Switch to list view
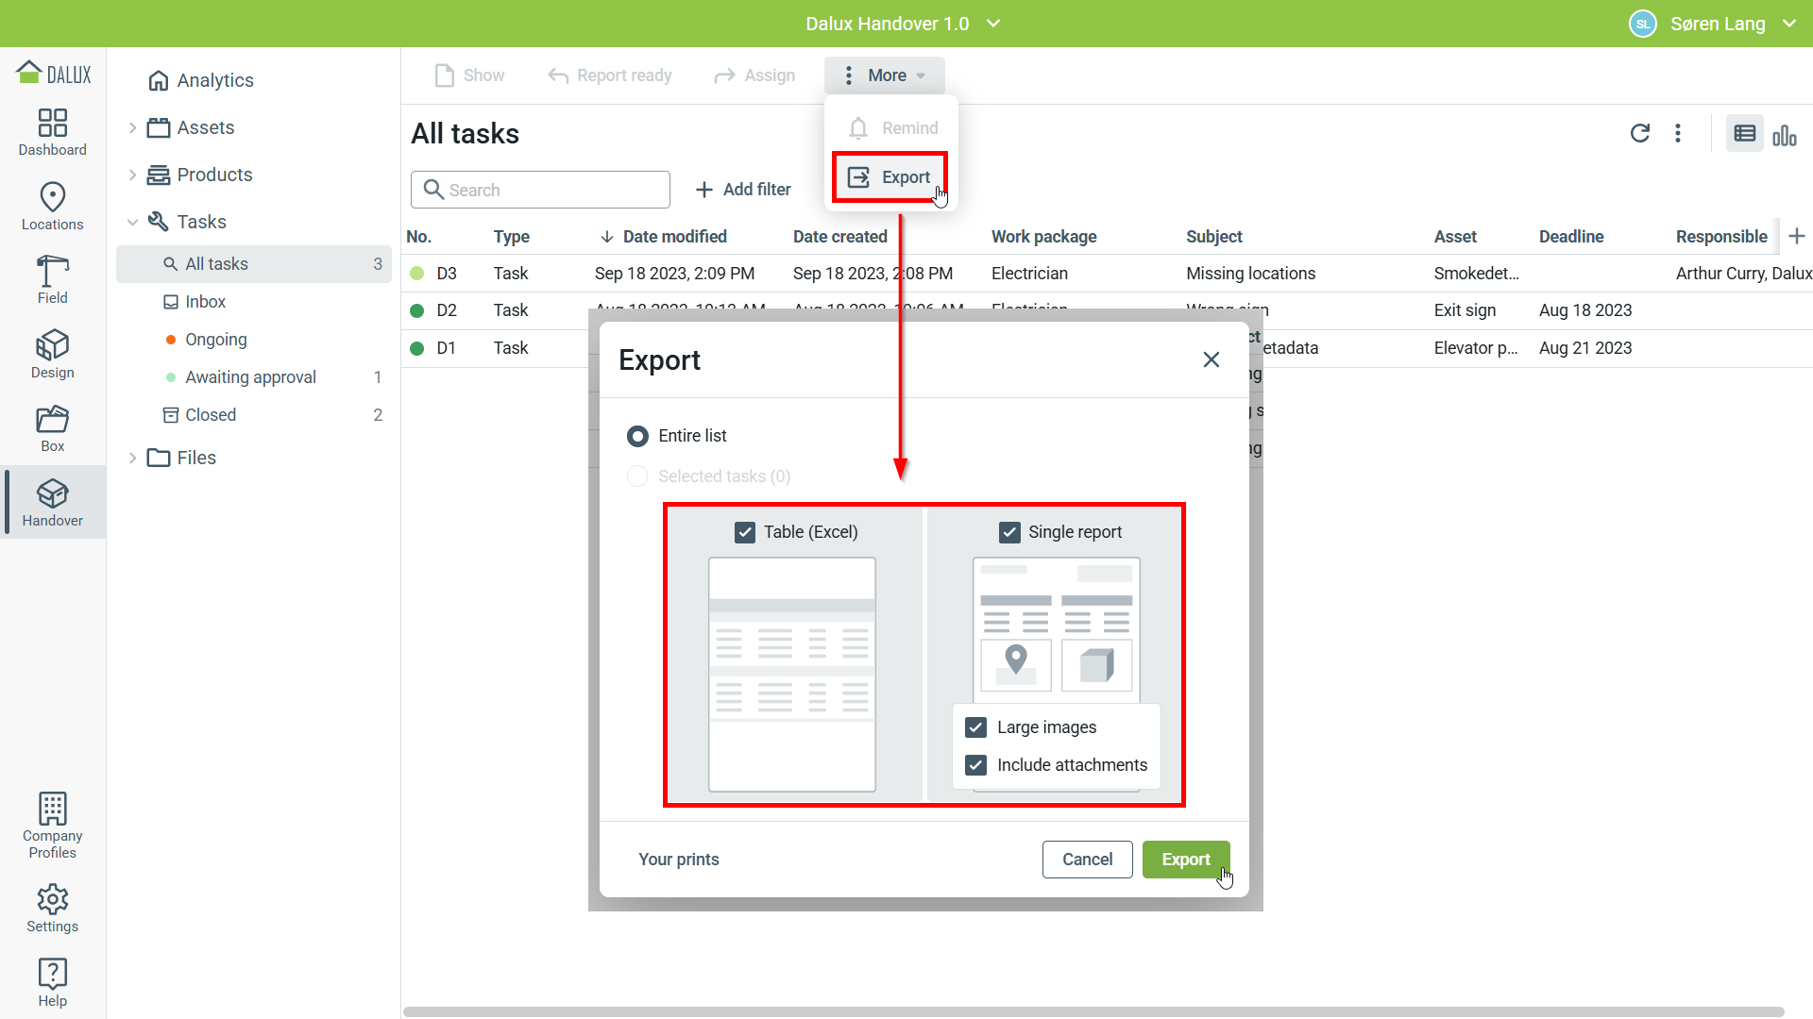The width and height of the screenshot is (1813, 1019). 1745,134
